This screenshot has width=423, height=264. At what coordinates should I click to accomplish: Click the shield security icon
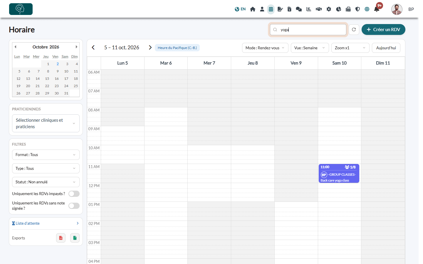[357, 9]
